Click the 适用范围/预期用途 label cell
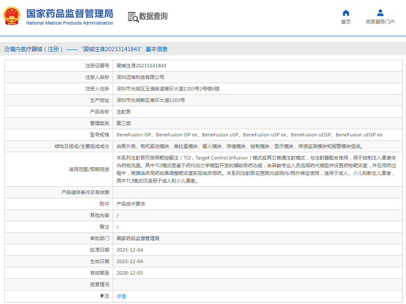406x304 pixels. [x=59, y=169]
